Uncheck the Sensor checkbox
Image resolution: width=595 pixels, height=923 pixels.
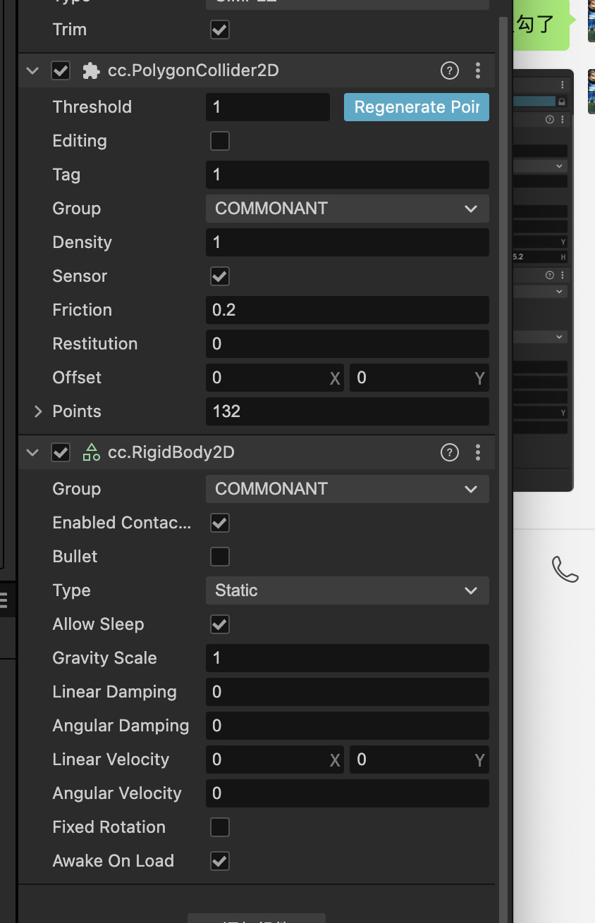pos(220,276)
